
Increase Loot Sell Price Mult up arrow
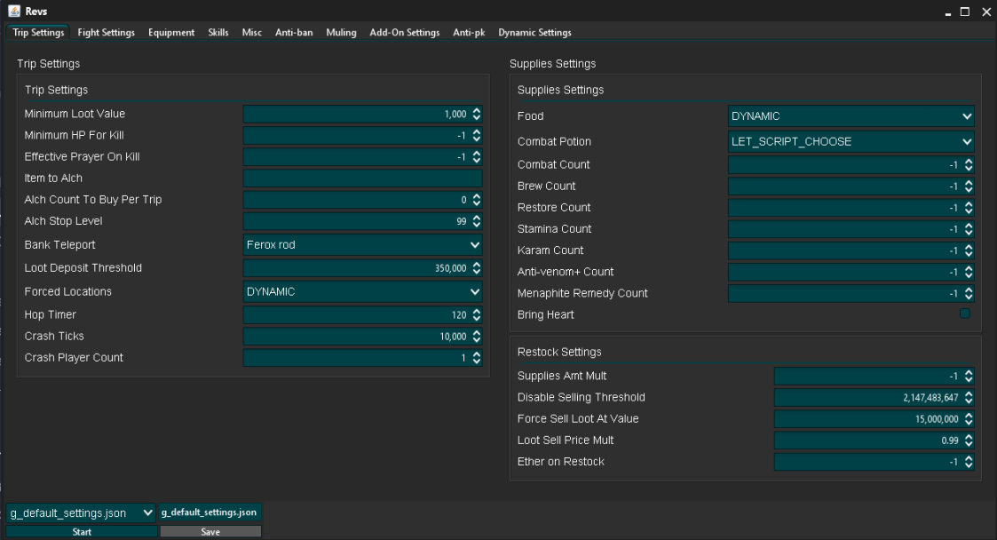pos(969,436)
